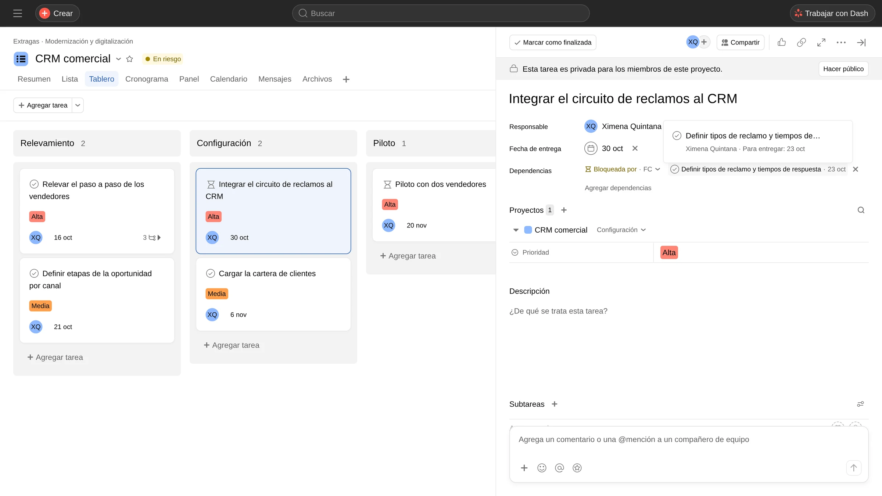Add an attachment to the comment with the plus icon
The image size is (882, 496).
(x=524, y=468)
